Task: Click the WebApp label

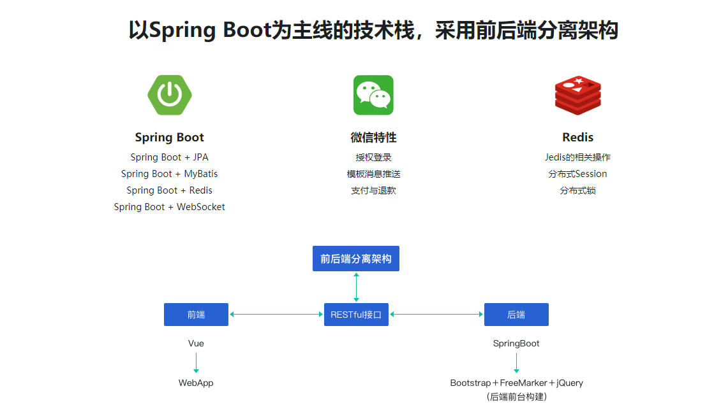Action: (196, 383)
